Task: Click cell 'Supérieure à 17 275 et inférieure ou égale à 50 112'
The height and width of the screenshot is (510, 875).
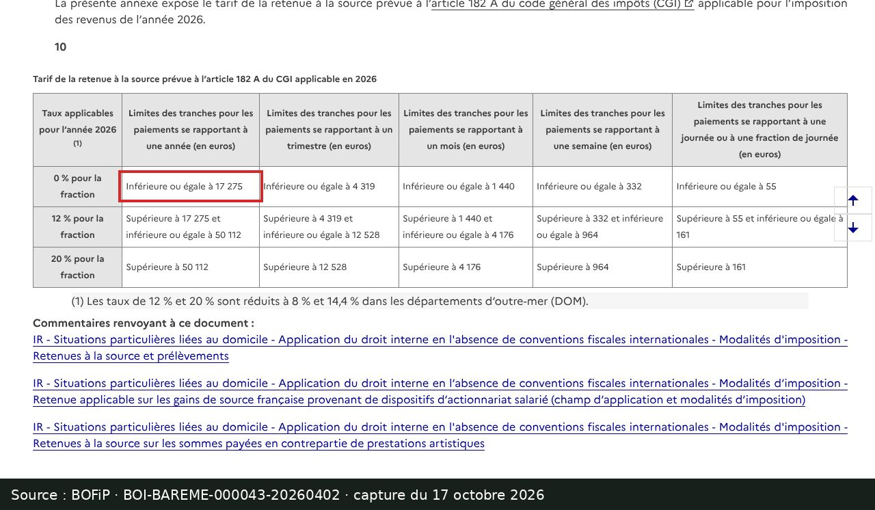Action: click(191, 227)
